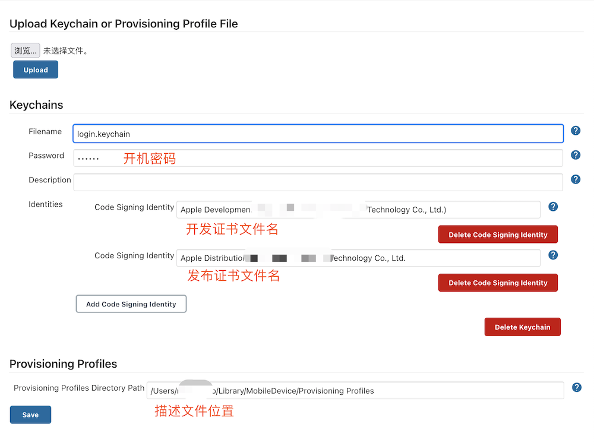
Task: Focus the Filename field with login.keychain
Action: pos(318,134)
